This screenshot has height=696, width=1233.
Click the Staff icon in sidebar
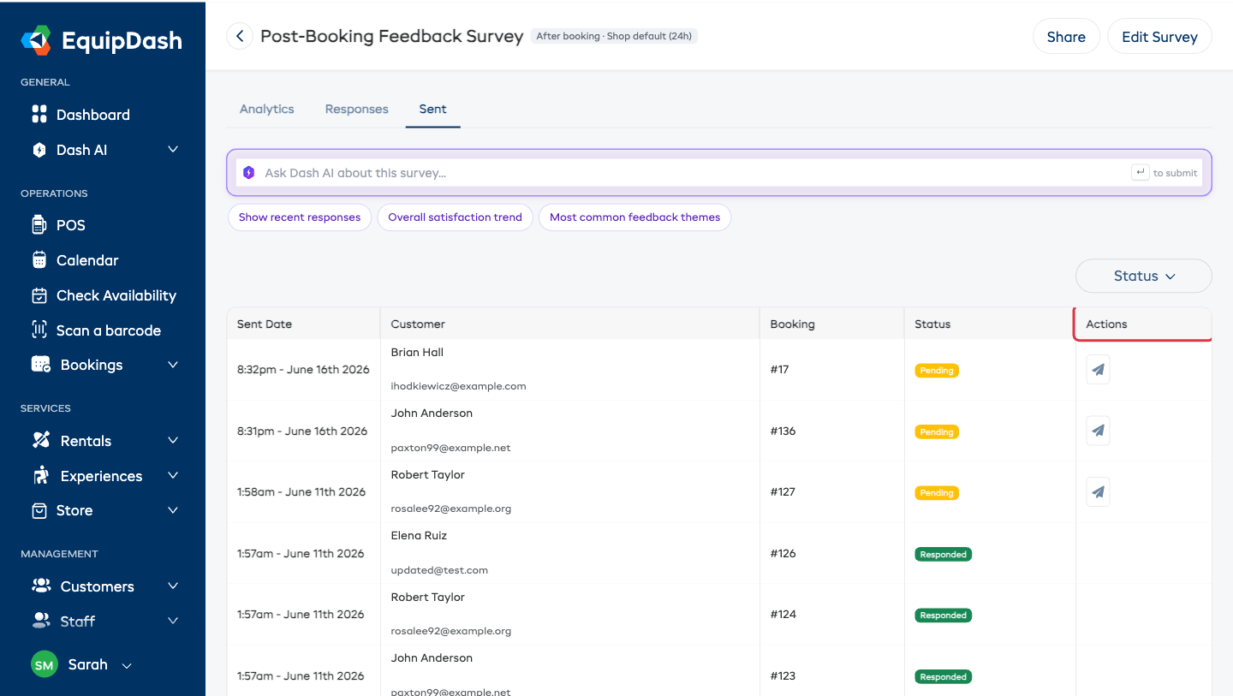(41, 622)
